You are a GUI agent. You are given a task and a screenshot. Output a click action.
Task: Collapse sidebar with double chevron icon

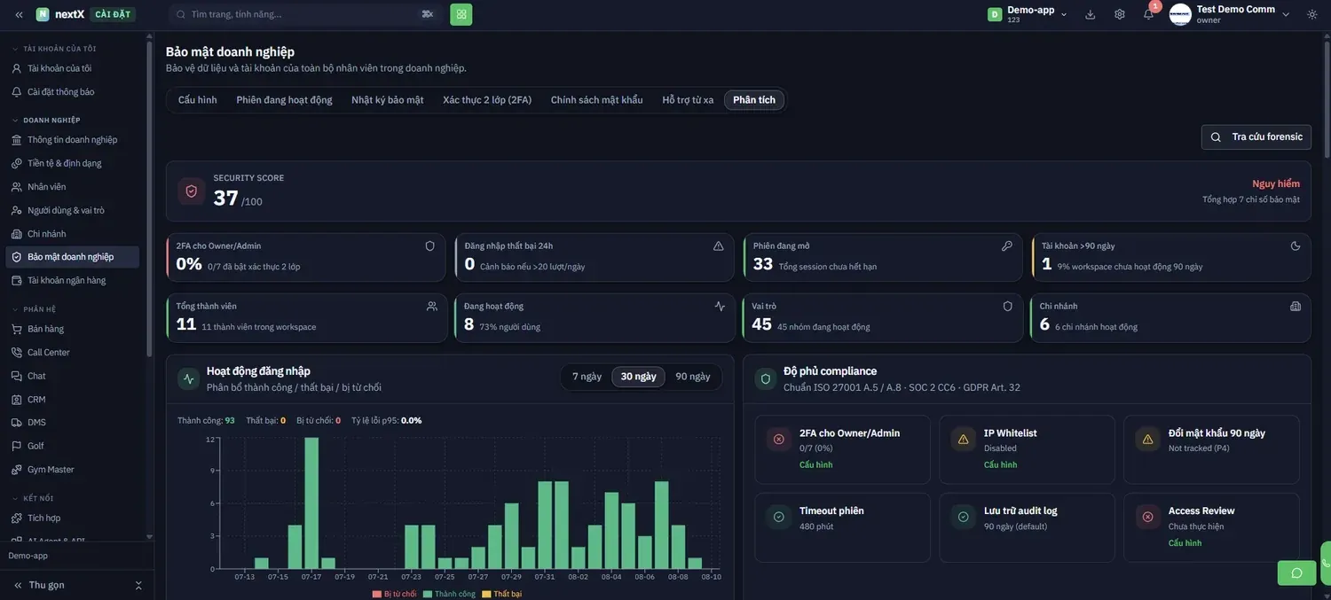[x=19, y=14]
